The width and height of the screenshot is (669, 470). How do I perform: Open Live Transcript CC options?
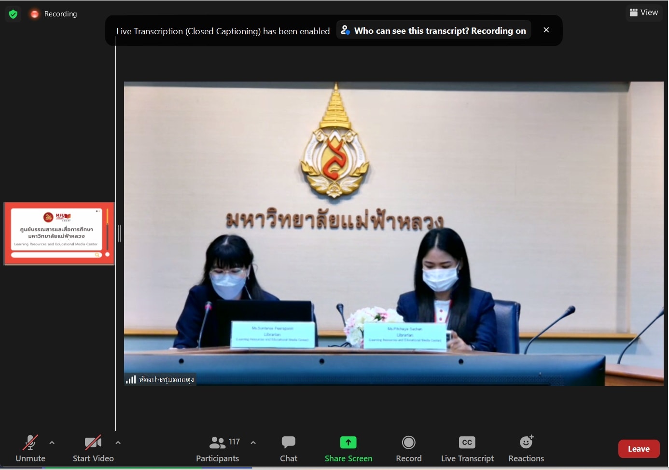pos(467,449)
